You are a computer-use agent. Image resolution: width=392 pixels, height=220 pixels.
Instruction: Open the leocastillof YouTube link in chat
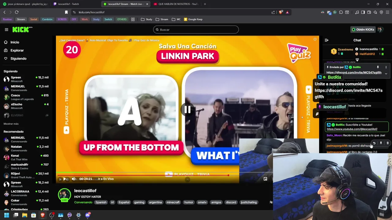352,129
